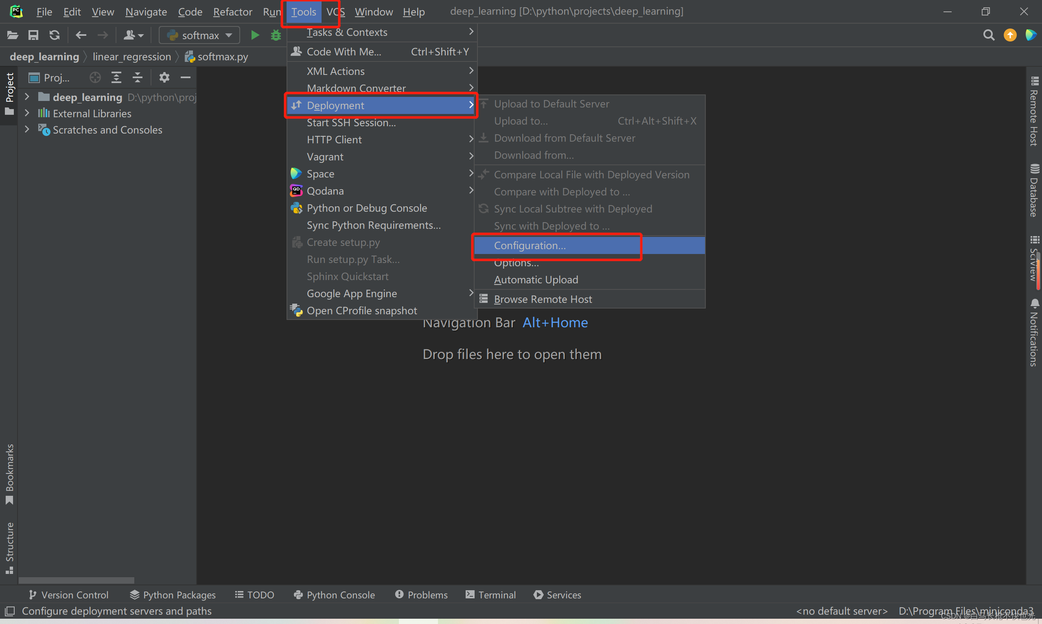Image resolution: width=1042 pixels, height=624 pixels.
Task: Click the Expand All icon in Project panel
Action: [x=116, y=77]
